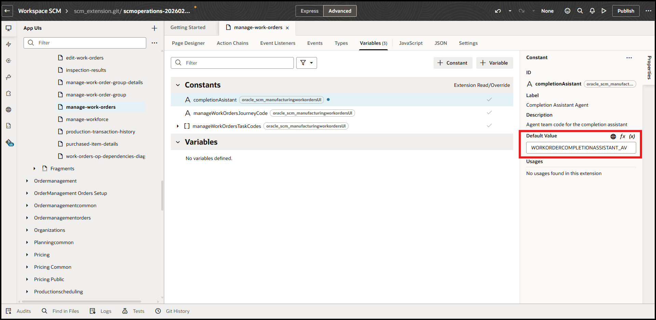Click the Publish button

[626, 11]
